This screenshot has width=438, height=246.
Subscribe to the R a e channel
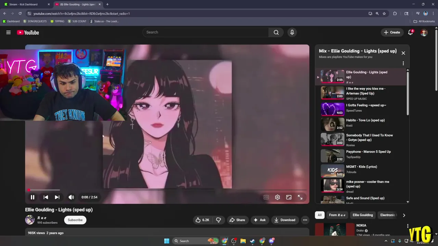tap(75, 220)
